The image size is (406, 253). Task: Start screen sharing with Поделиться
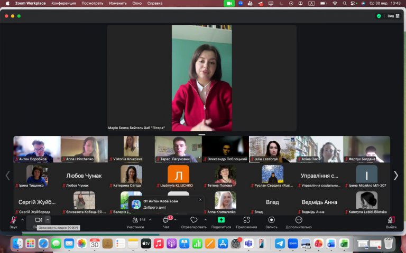[x=221, y=222]
